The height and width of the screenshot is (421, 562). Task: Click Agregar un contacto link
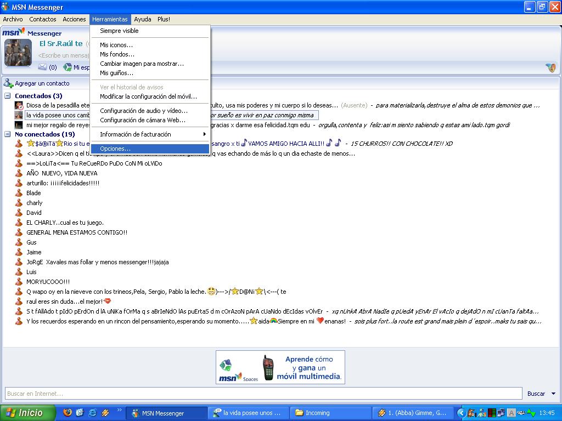pos(42,83)
